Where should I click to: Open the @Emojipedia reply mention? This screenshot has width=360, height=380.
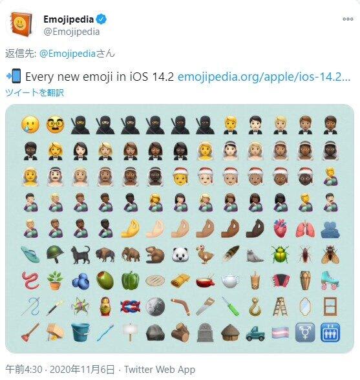pos(67,53)
